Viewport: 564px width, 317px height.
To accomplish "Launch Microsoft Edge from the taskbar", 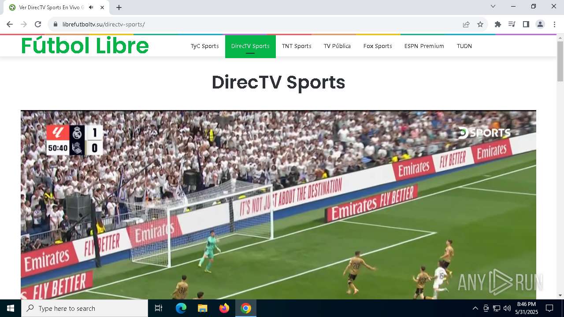I will coord(181,308).
